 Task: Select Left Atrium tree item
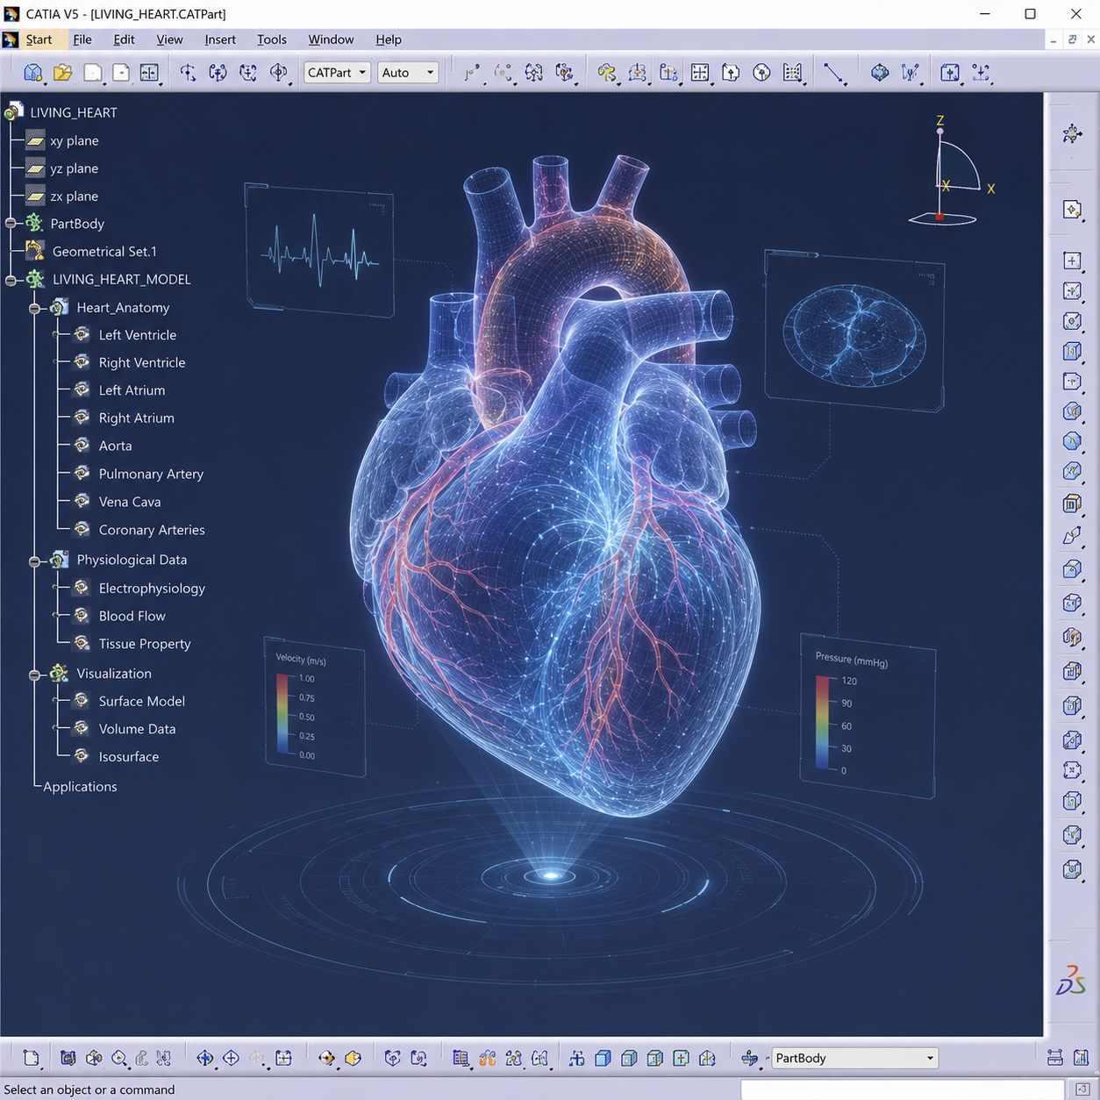tap(132, 390)
